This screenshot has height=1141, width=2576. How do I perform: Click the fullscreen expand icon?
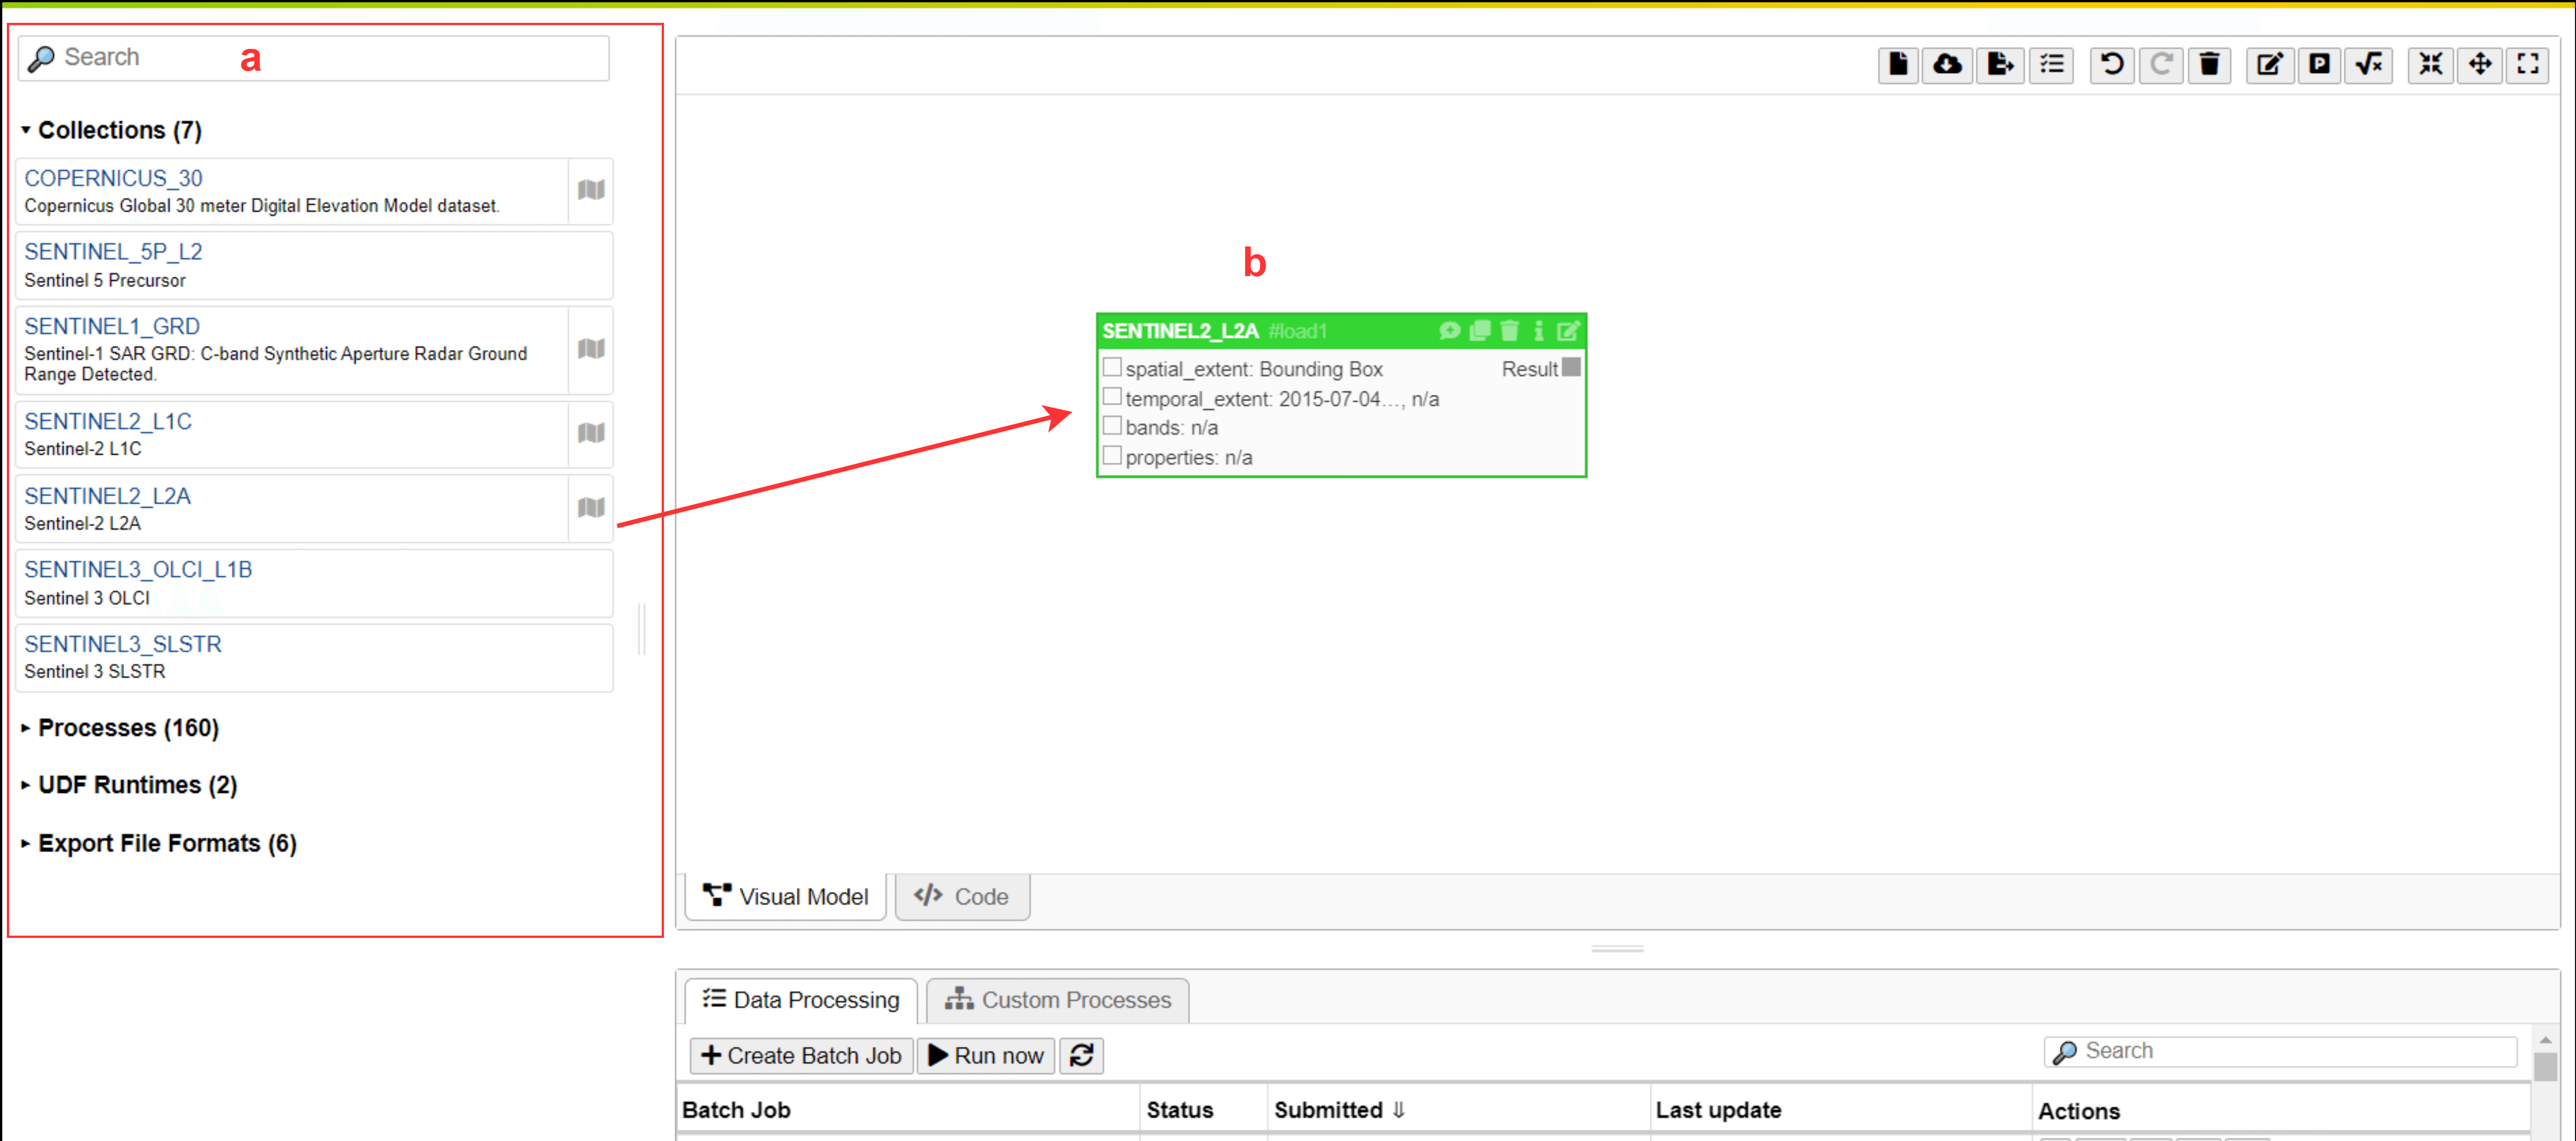pos(2527,65)
